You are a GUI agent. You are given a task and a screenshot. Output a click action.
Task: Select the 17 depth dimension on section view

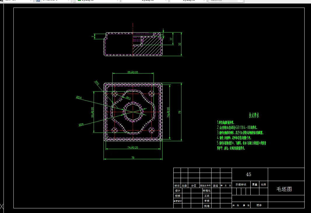(x=171, y=39)
